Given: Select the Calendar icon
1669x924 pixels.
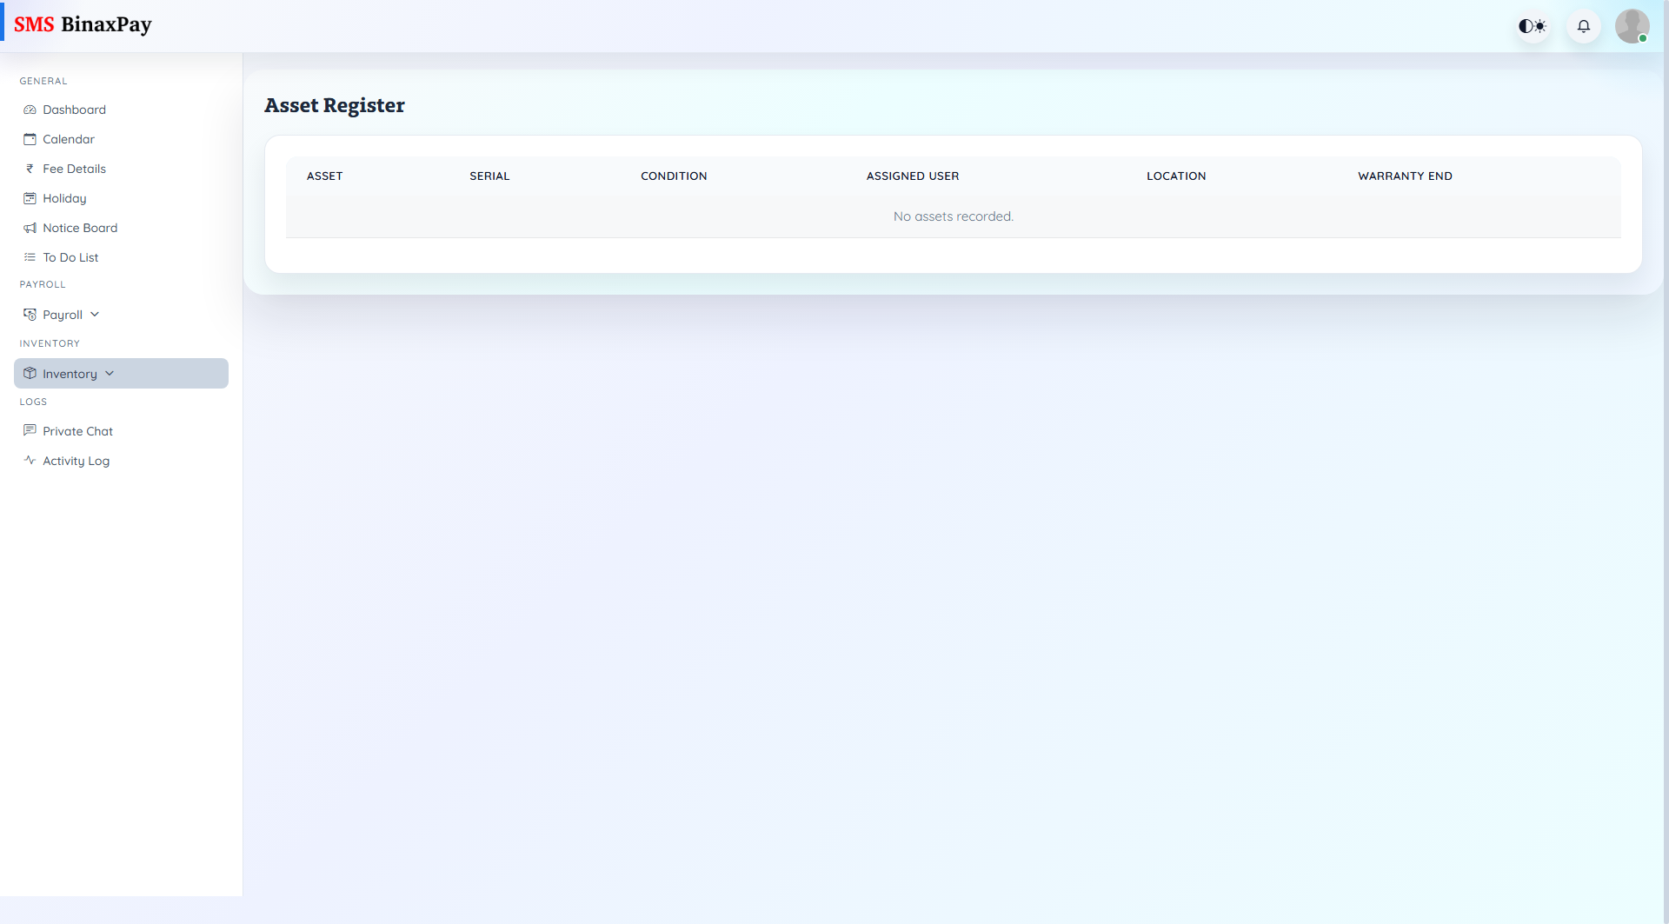Looking at the screenshot, I should (x=30, y=139).
